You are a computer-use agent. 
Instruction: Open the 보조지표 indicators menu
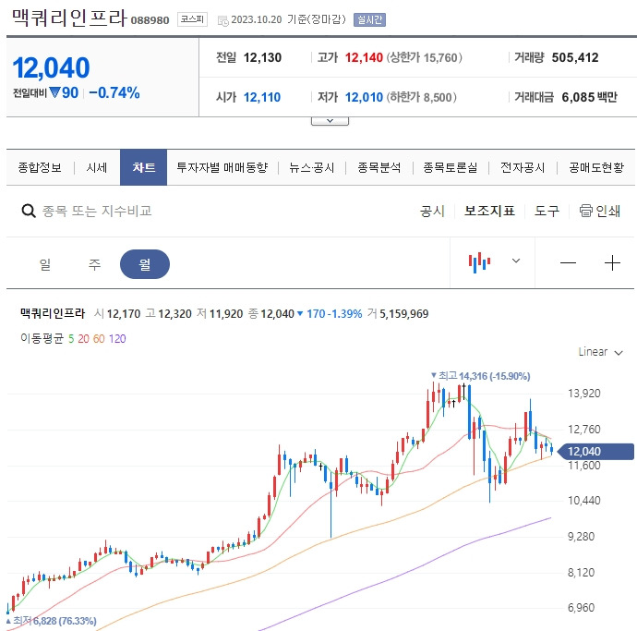click(x=489, y=211)
